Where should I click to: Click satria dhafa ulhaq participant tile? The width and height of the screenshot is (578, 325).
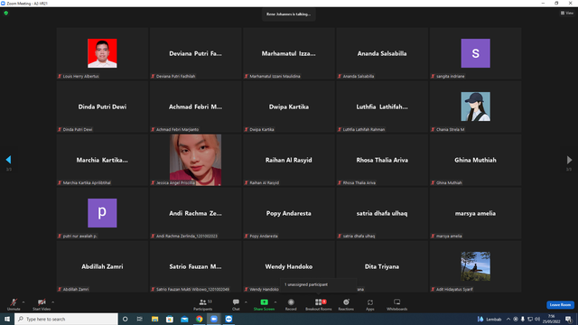pos(382,213)
